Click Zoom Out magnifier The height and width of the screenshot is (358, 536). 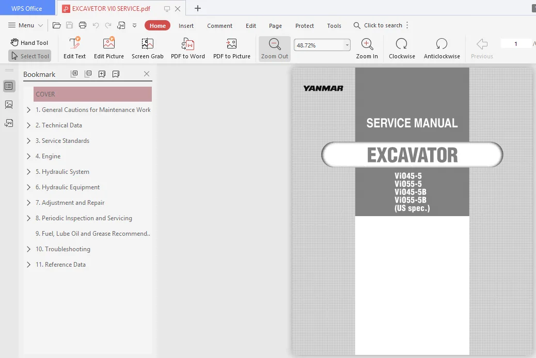click(275, 48)
